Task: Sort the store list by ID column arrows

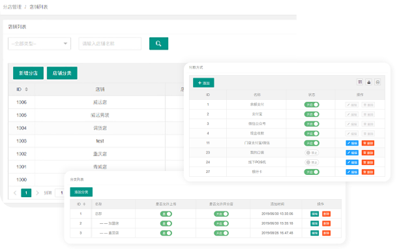Action: click(x=26, y=89)
